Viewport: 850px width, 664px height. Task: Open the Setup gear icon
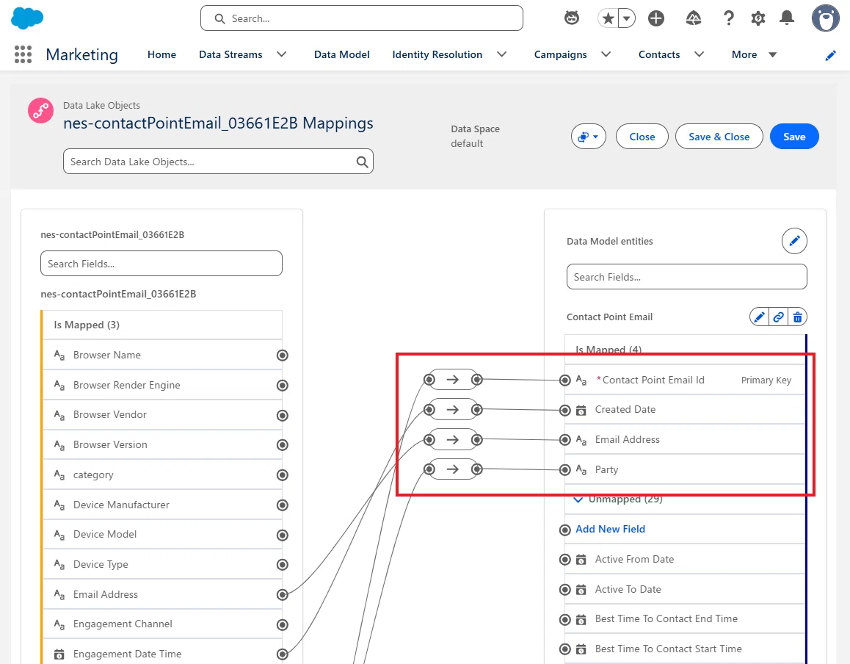[758, 18]
